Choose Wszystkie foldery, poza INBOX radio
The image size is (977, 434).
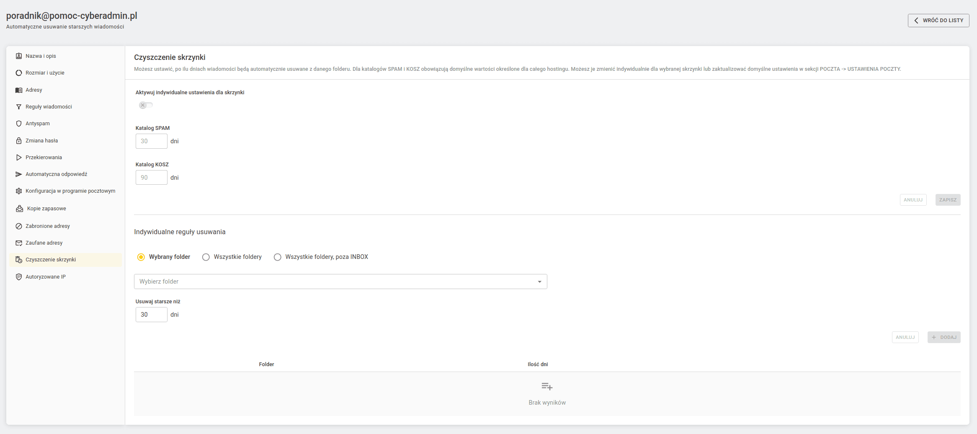tap(277, 257)
